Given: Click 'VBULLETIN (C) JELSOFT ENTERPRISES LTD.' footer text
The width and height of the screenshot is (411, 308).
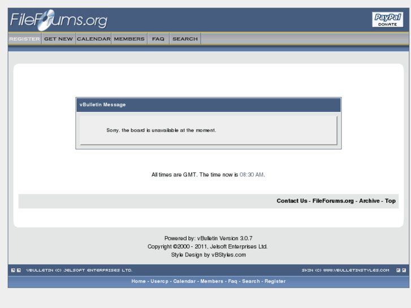Looking at the screenshot, I should (79, 270).
